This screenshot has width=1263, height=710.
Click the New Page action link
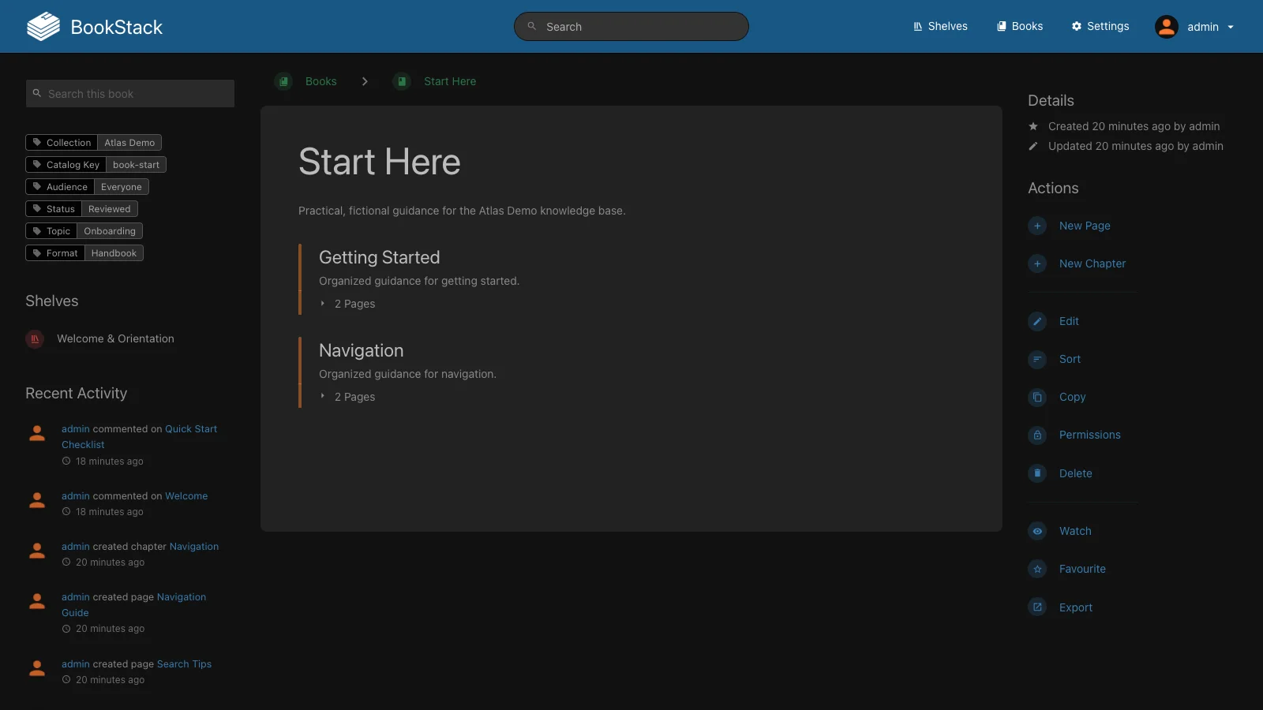(1085, 226)
